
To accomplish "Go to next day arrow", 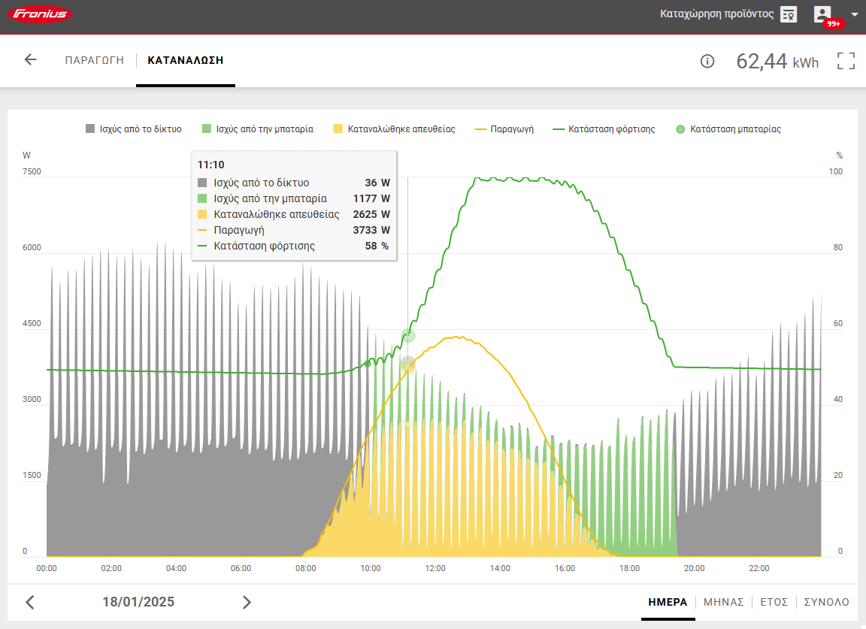I will pos(247,602).
